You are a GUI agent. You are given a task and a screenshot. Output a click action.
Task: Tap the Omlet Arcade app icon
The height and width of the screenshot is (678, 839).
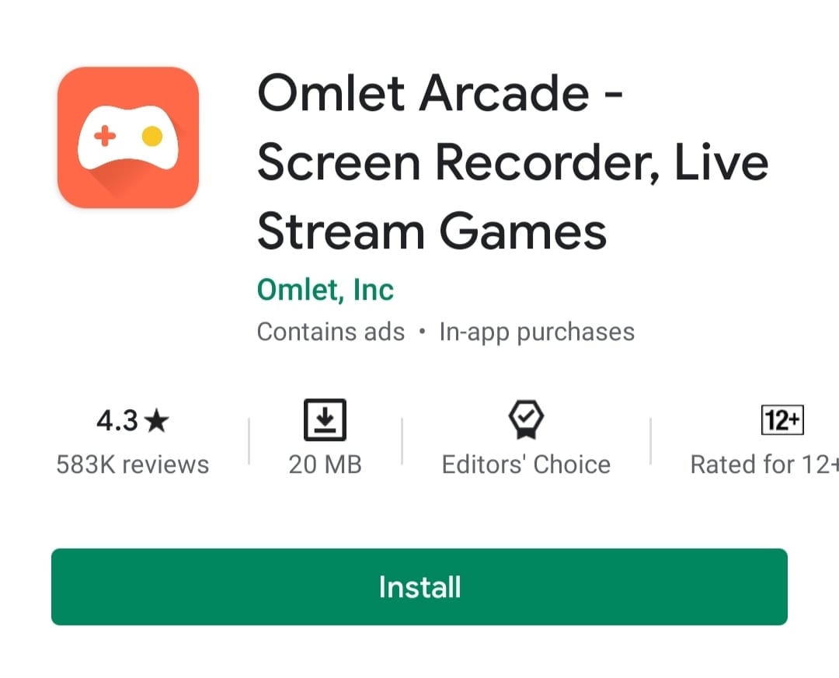coord(128,137)
